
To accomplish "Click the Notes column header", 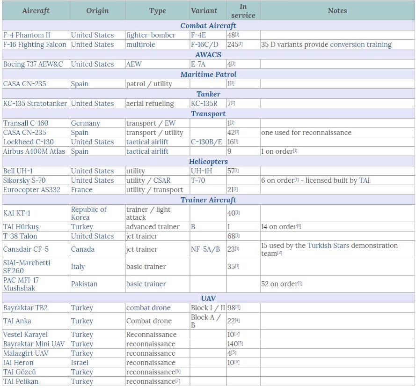I will click(x=337, y=11).
